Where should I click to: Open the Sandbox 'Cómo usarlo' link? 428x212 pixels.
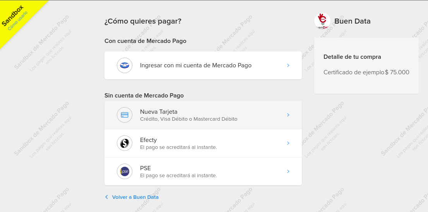point(18,21)
